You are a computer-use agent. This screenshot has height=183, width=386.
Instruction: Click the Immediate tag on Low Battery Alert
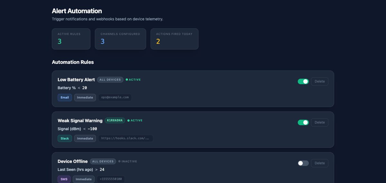point(85,97)
